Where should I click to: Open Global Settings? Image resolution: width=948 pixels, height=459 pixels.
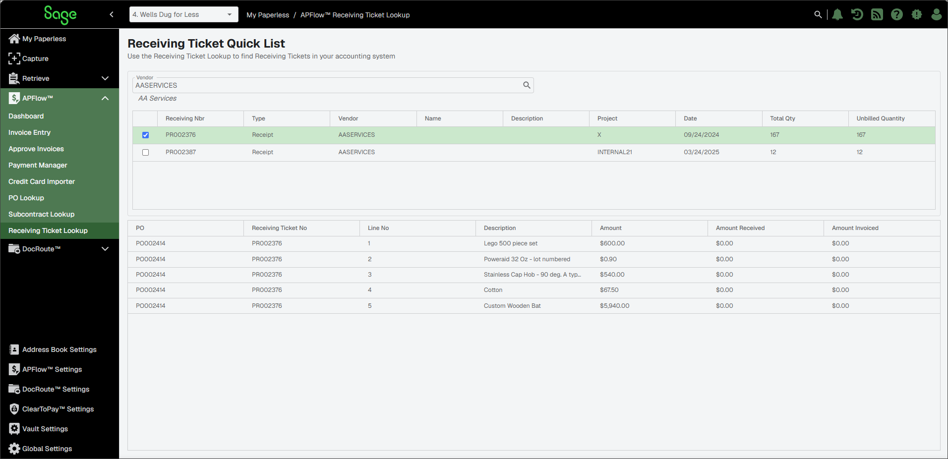tap(47, 449)
